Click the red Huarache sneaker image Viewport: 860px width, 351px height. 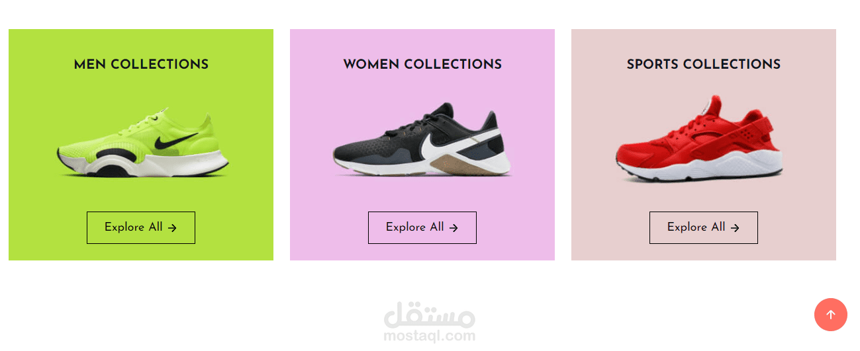coord(699,140)
